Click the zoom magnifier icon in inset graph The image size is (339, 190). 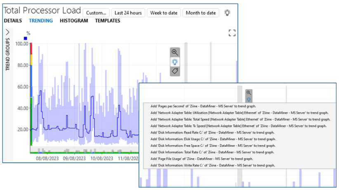pos(249,93)
